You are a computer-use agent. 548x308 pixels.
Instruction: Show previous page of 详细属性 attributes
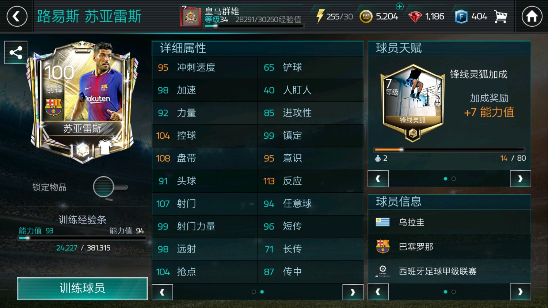(x=162, y=292)
